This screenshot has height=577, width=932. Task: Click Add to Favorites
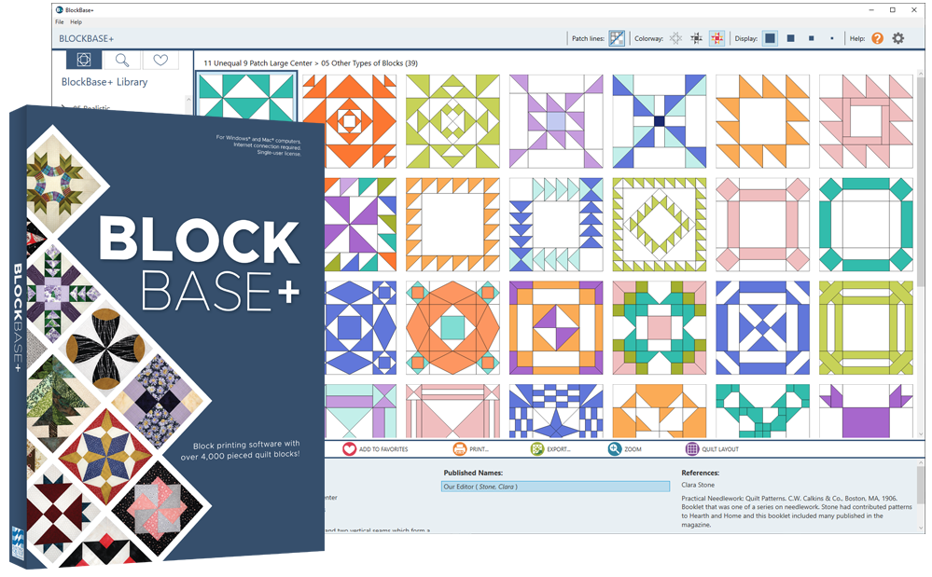(375, 449)
